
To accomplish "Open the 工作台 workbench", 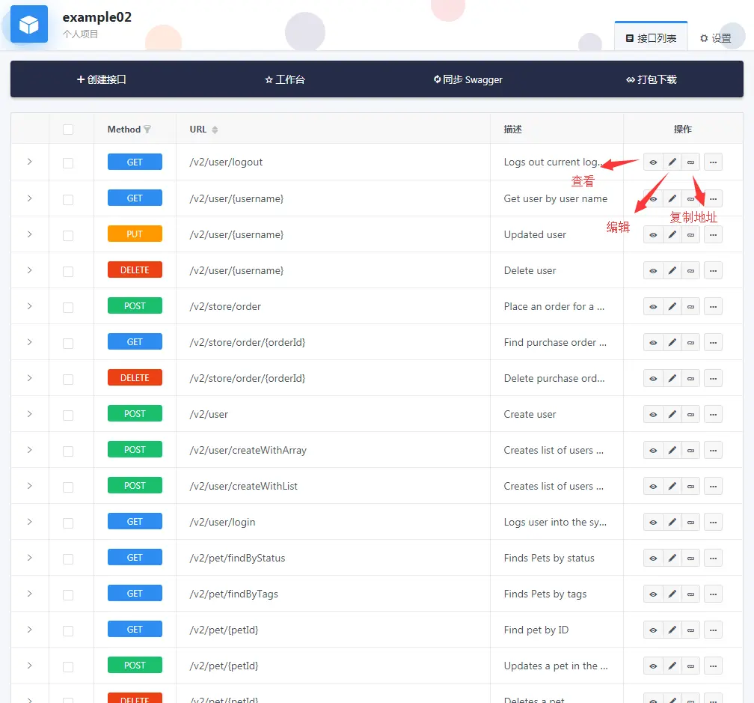I will [285, 79].
